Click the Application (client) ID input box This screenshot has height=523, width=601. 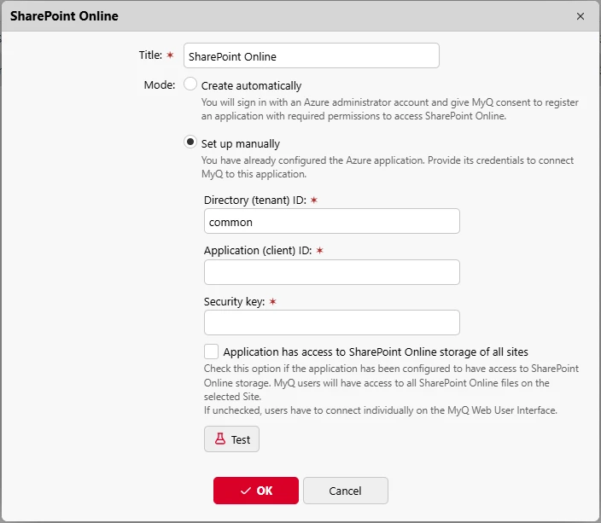331,272
